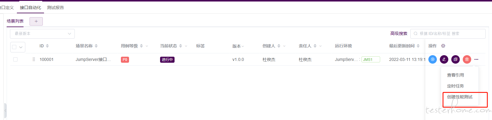This screenshot has height=120, width=492.
Task: Open the 最新版本 version dropdown
Action: 42,33
